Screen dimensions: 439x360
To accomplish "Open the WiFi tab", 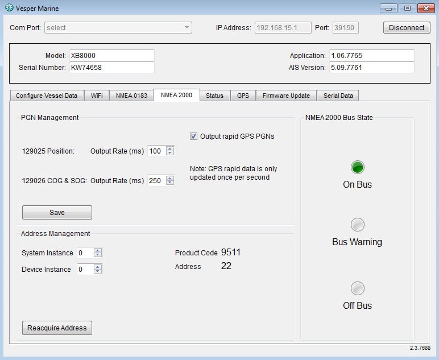I will pos(97,96).
